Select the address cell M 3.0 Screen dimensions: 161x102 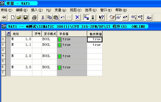[x=21, y=67]
